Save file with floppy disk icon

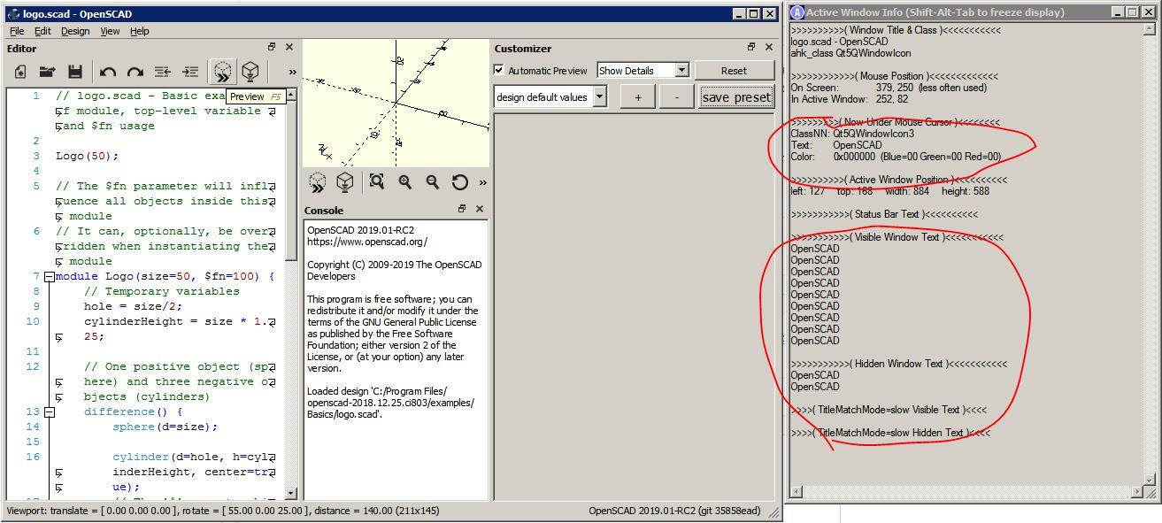[x=75, y=72]
